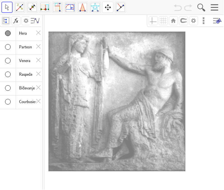Click the Undo arrow
This screenshot has height=190, width=224.
tap(178, 8)
